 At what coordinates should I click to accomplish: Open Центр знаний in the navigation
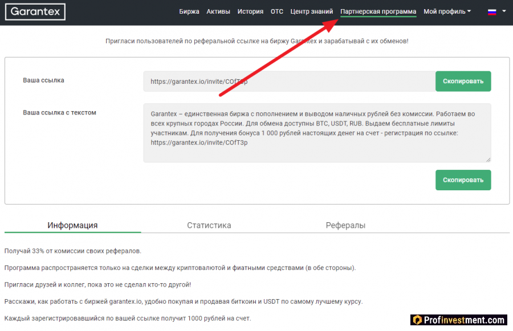coord(311,11)
